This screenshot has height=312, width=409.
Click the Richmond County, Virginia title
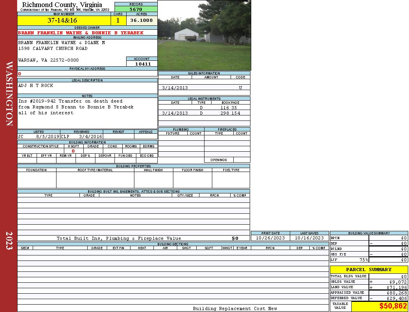tap(62, 4)
